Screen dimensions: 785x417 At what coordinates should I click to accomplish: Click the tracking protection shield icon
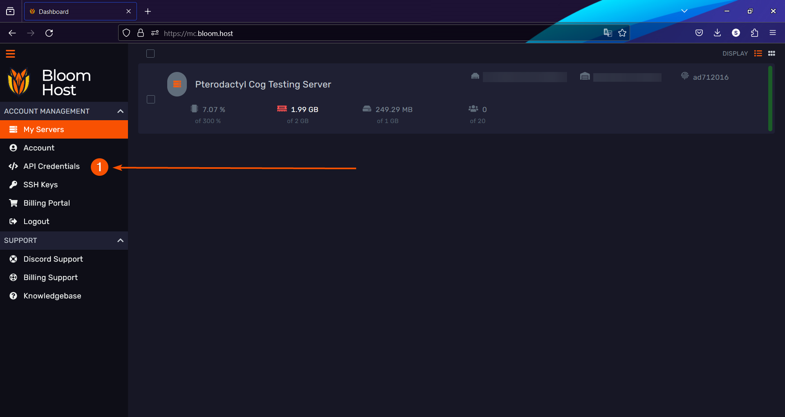point(126,33)
